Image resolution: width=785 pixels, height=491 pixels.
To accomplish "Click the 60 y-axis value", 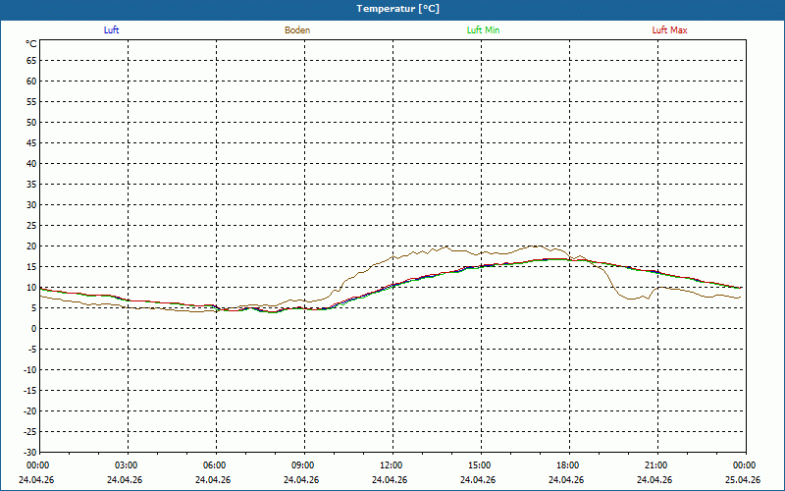I will tap(31, 82).
